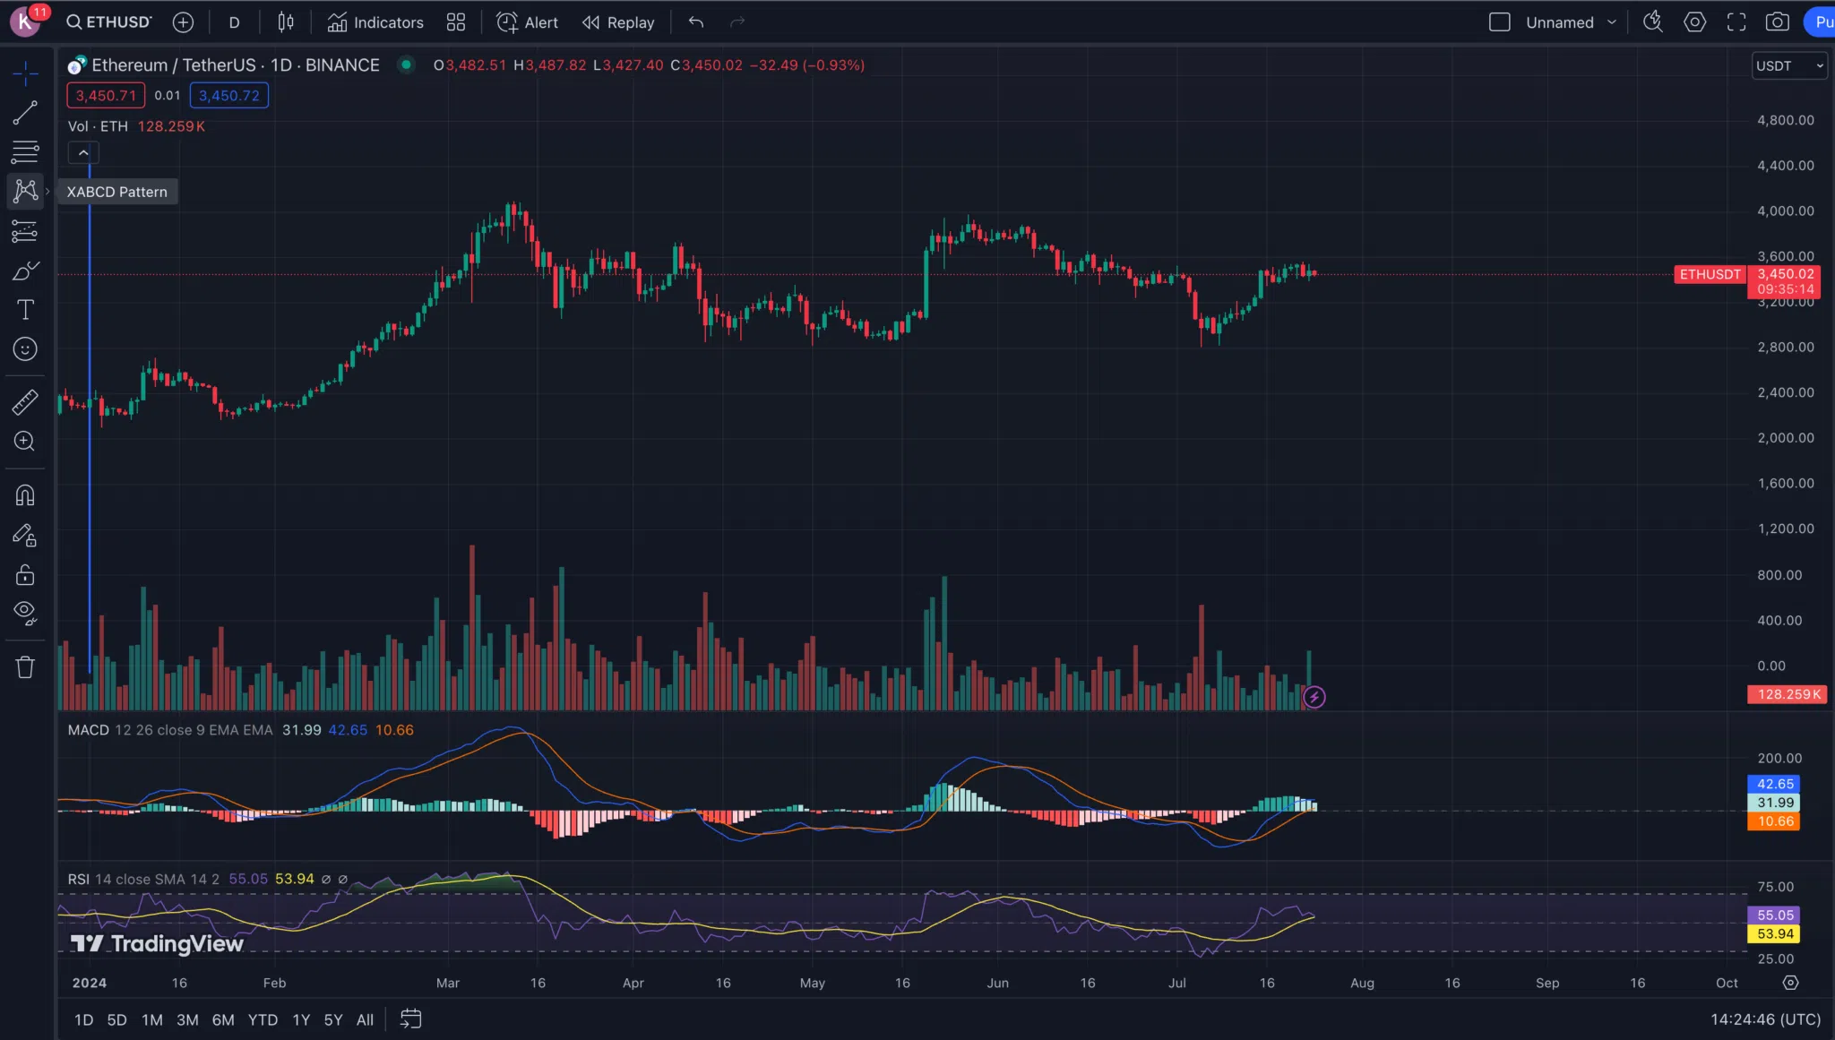Switch to the 5Y date range
This screenshot has height=1040, width=1835.
pos(333,1019)
